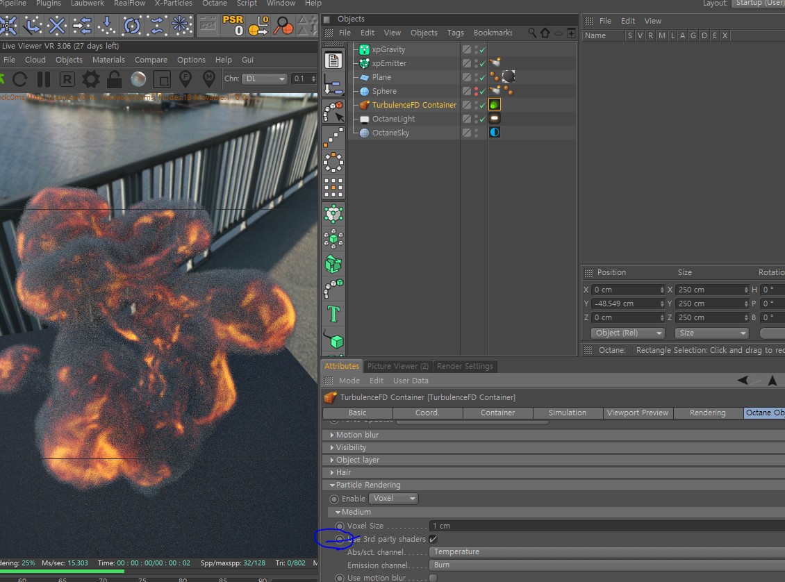Click the render region R icon
Viewport: 785px width, 582px height.
67,79
